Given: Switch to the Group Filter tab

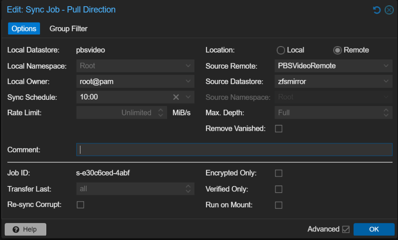Looking at the screenshot, I should [68, 29].
